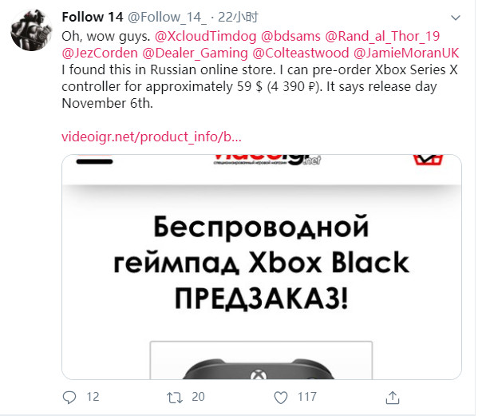Click the Follow 14 display name

click(93, 18)
